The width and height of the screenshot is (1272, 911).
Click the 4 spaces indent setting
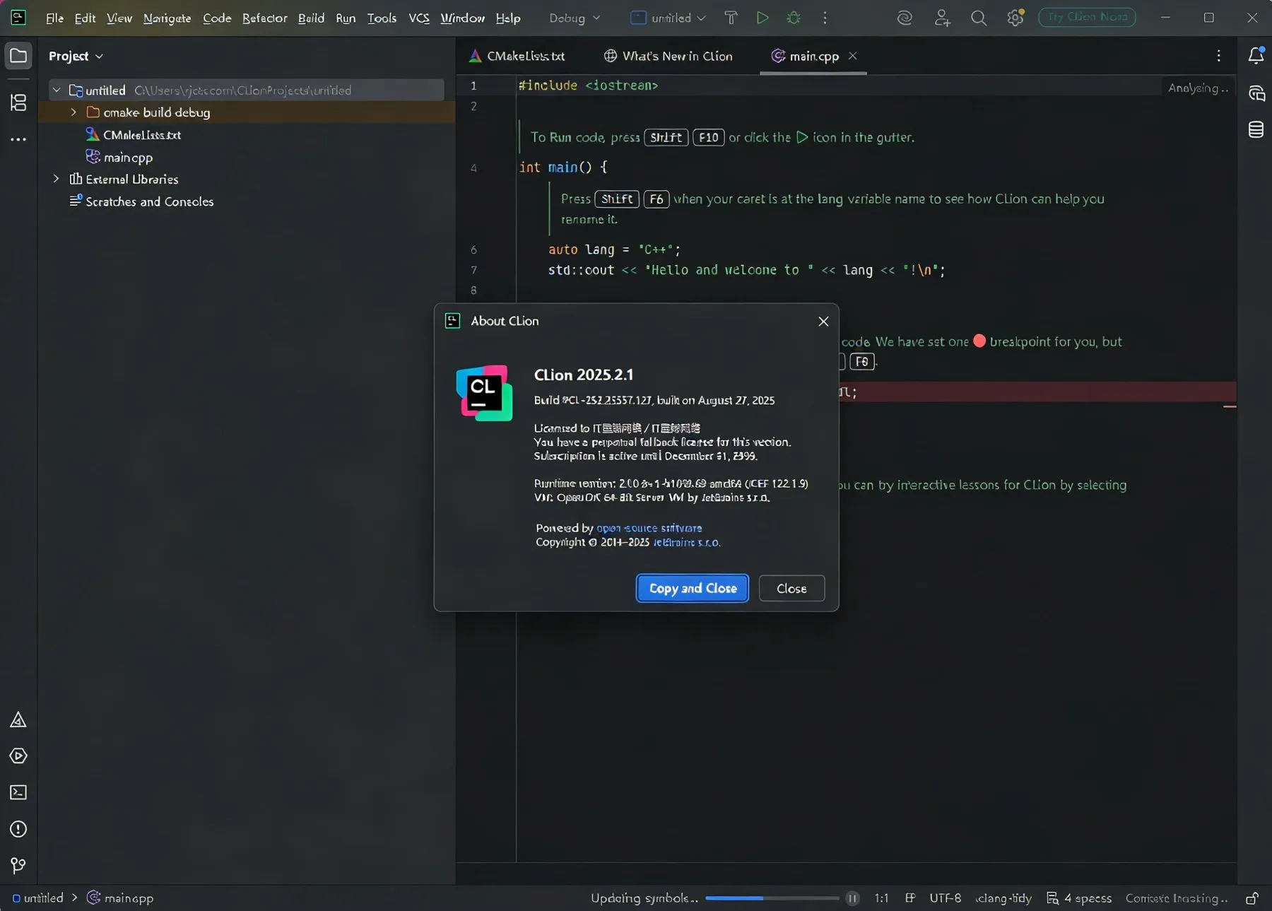coord(1079,898)
